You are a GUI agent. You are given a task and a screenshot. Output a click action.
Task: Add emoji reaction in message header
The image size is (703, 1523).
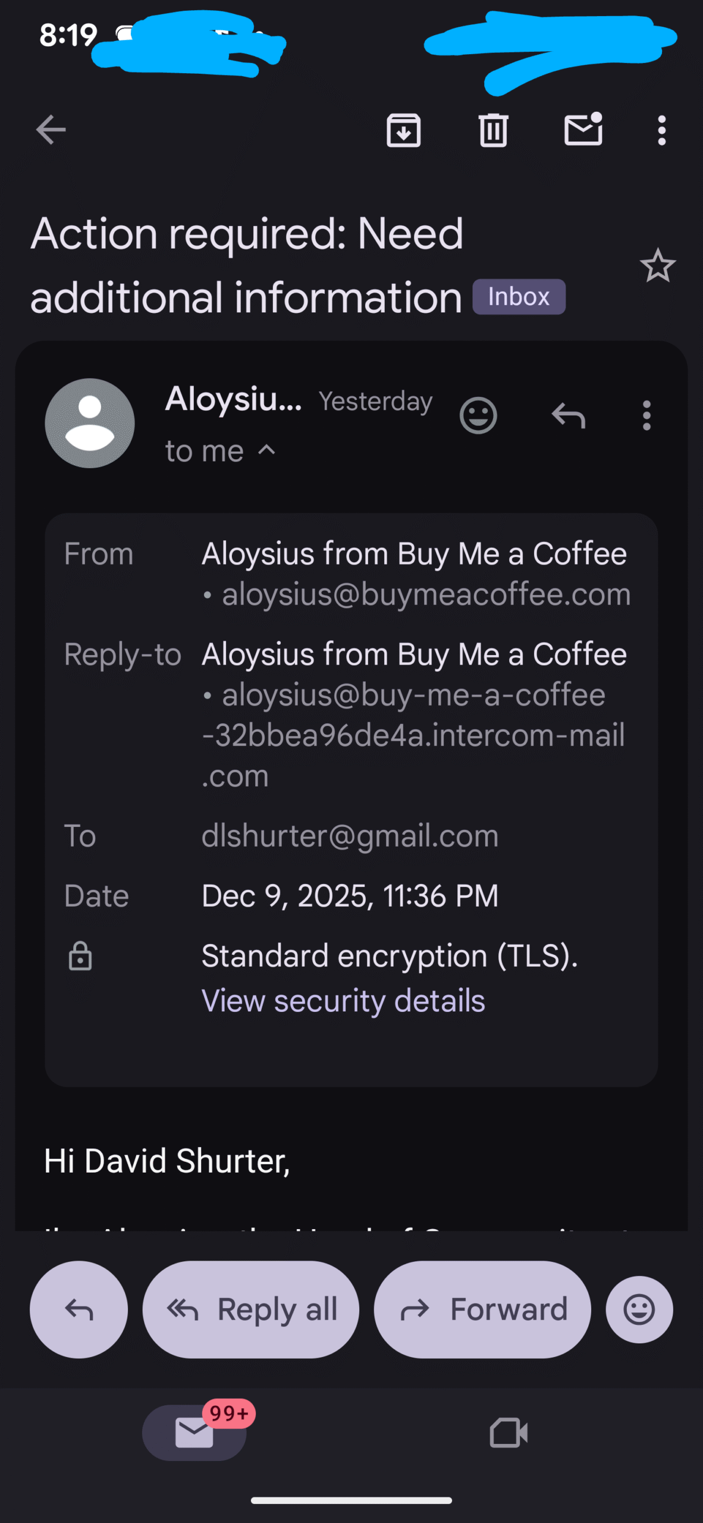[478, 415]
